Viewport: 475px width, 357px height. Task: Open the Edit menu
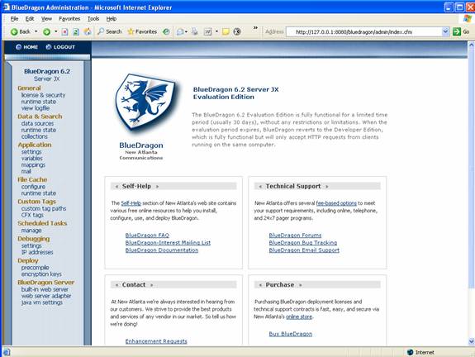pos(30,19)
